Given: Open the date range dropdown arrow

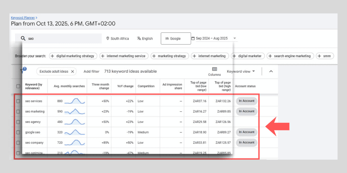Looking at the screenshot, I should (235, 39).
